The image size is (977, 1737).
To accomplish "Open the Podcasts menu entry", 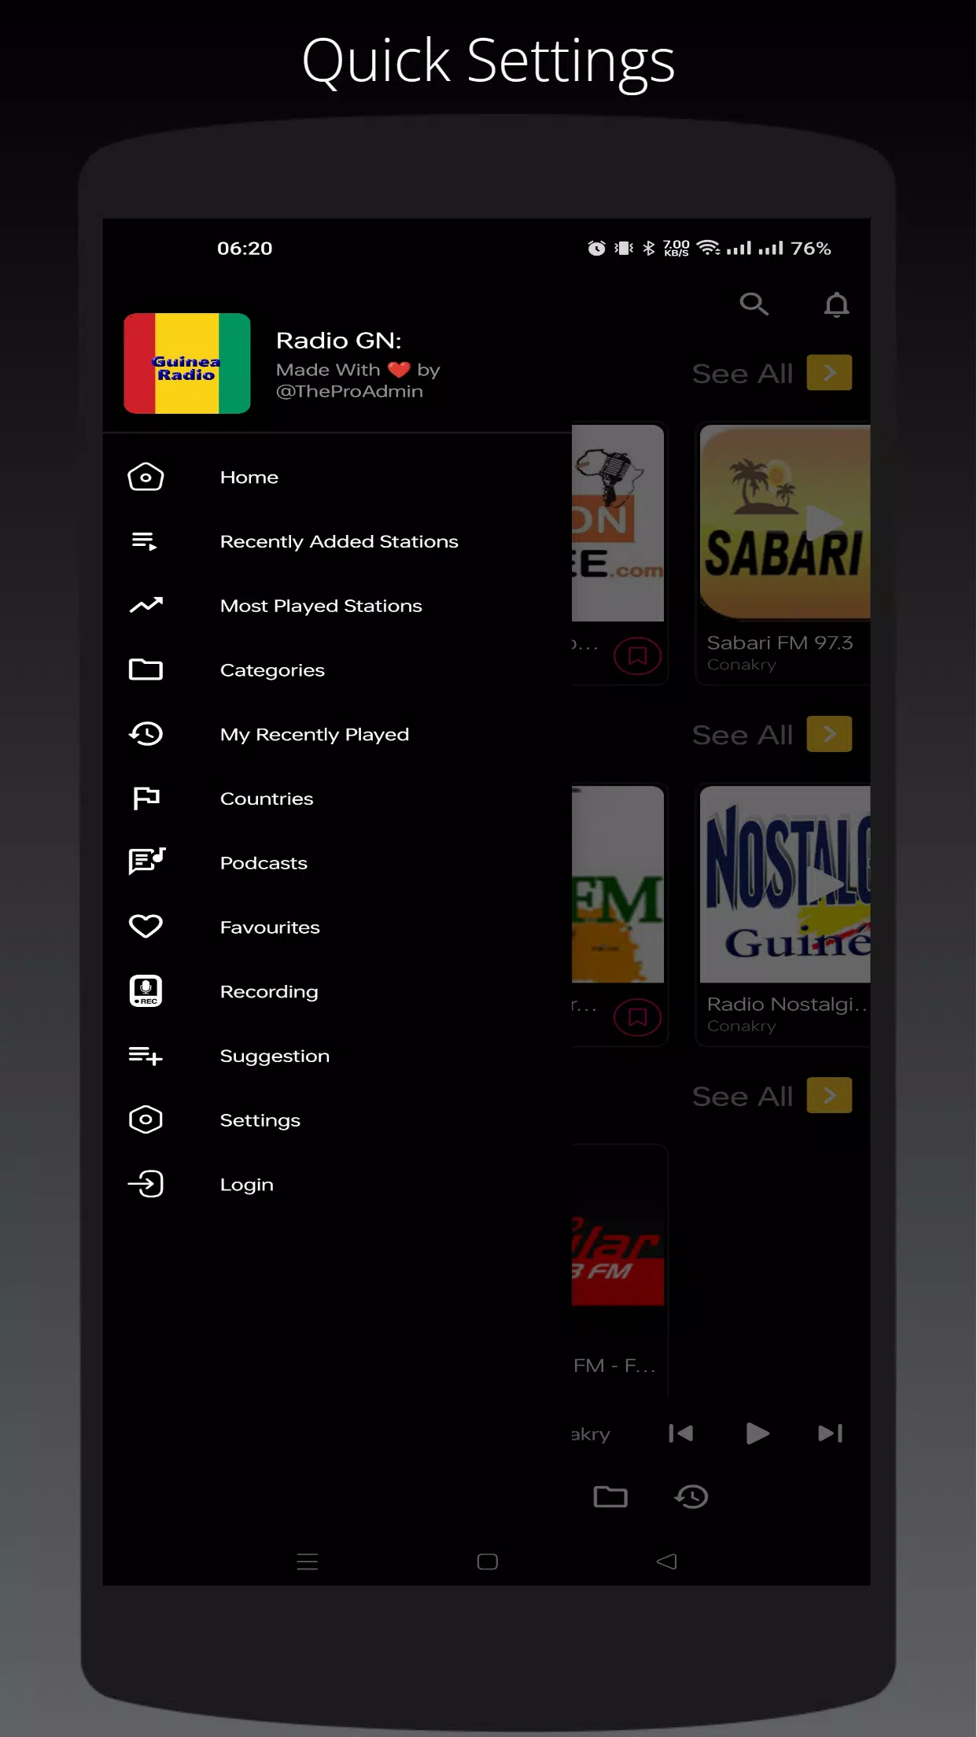I will [264, 863].
